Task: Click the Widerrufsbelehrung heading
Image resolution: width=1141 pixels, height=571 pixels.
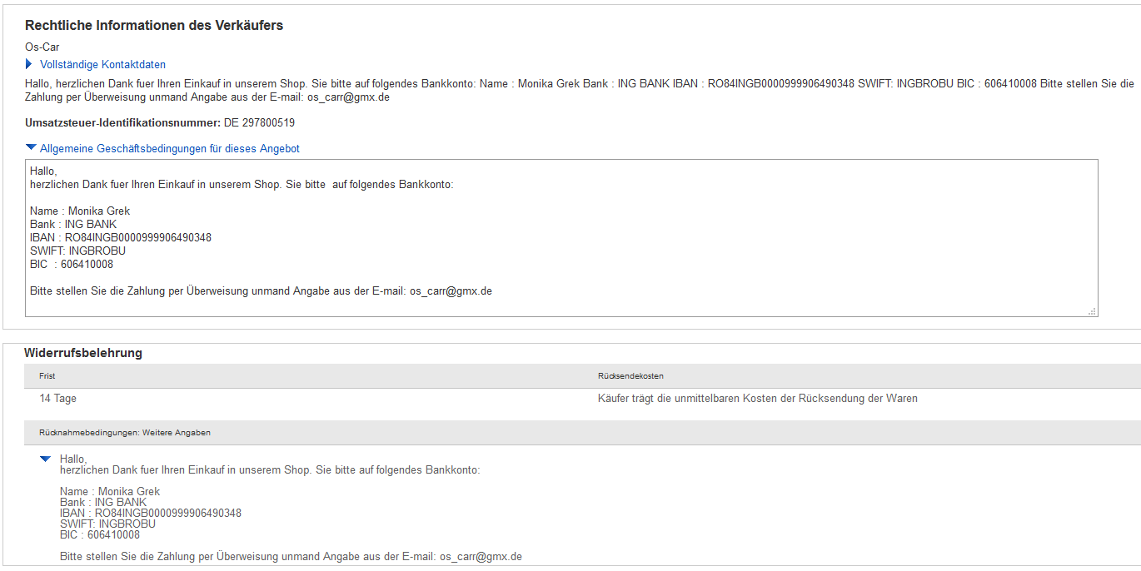Action: coord(83,353)
